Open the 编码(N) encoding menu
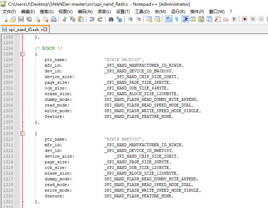The height and width of the screenshot is (208, 268). pyautogui.click(x=85, y=11)
